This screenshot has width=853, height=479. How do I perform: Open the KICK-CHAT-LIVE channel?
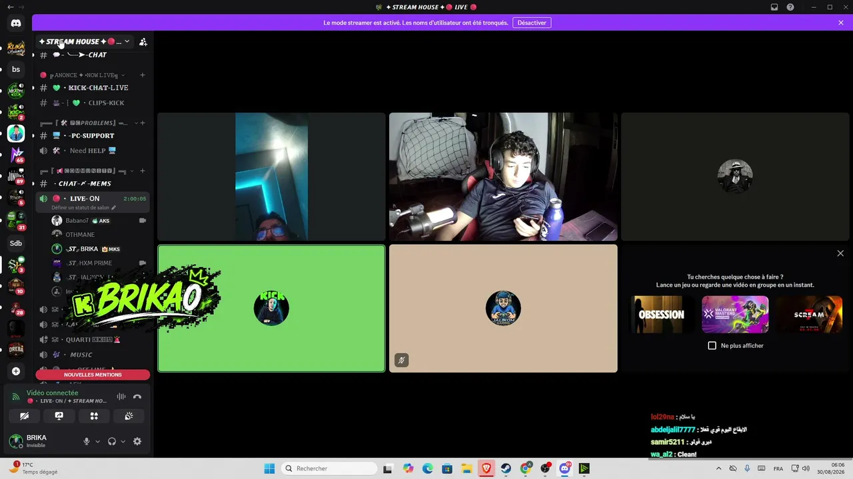93,88
